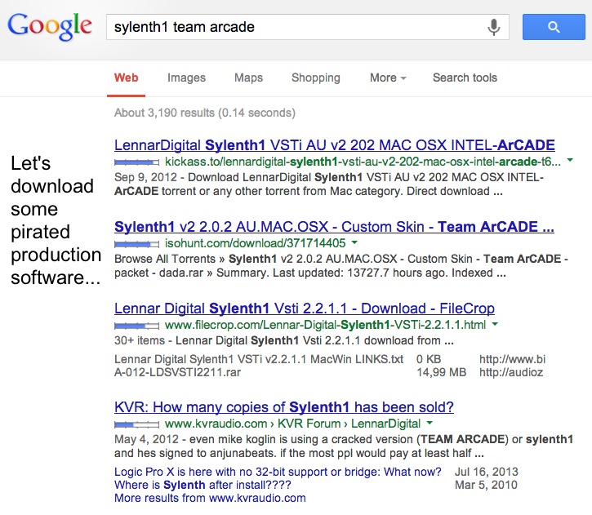The image size is (592, 515).
Task: Click the blue magnifier search button
Action: click(x=554, y=27)
